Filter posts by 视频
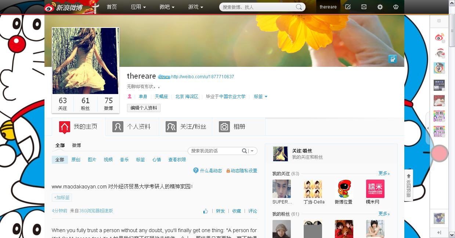The width and height of the screenshot is (455, 238). (108, 160)
